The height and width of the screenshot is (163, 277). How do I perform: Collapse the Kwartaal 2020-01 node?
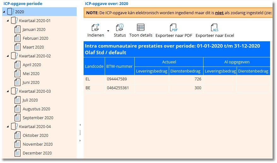pos(8,21)
